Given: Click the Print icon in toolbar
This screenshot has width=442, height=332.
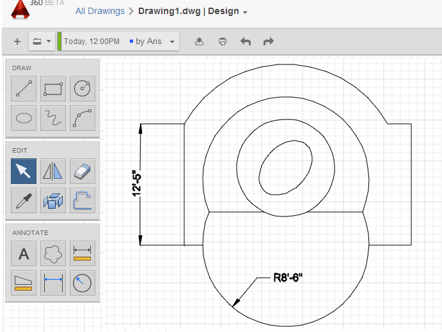Looking at the screenshot, I should tap(222, 41).
